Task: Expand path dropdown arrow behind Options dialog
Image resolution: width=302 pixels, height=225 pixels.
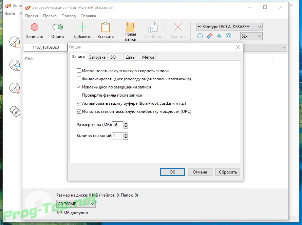Action: [284, 47]
